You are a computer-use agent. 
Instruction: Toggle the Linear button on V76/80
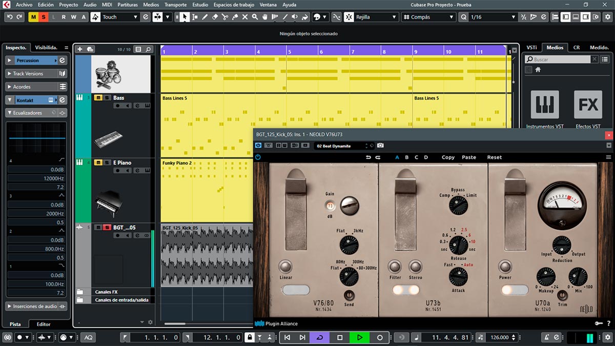point(285,267)
